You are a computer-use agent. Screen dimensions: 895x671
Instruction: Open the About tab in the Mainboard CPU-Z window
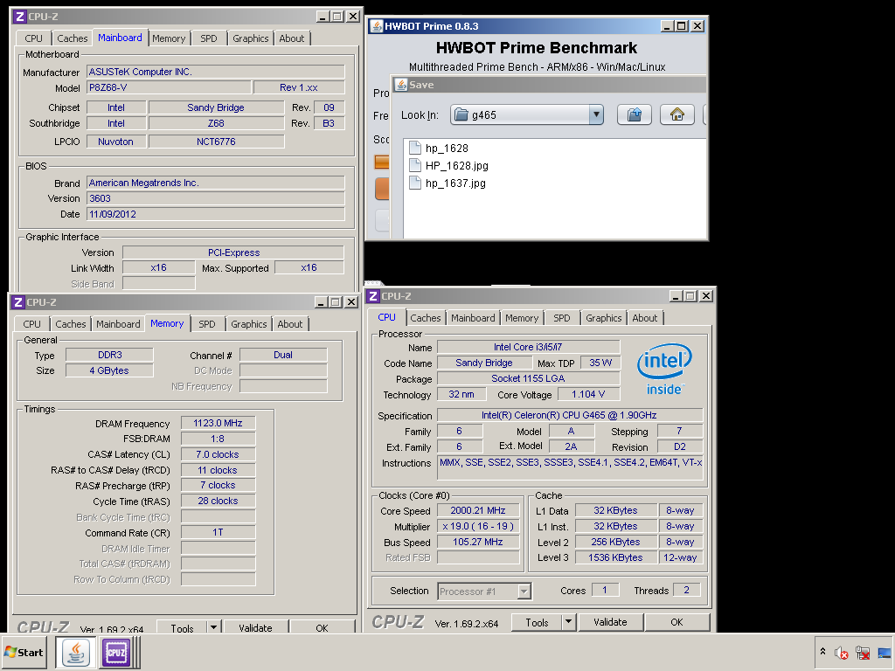pyautogui.click(x=292, y=38)
